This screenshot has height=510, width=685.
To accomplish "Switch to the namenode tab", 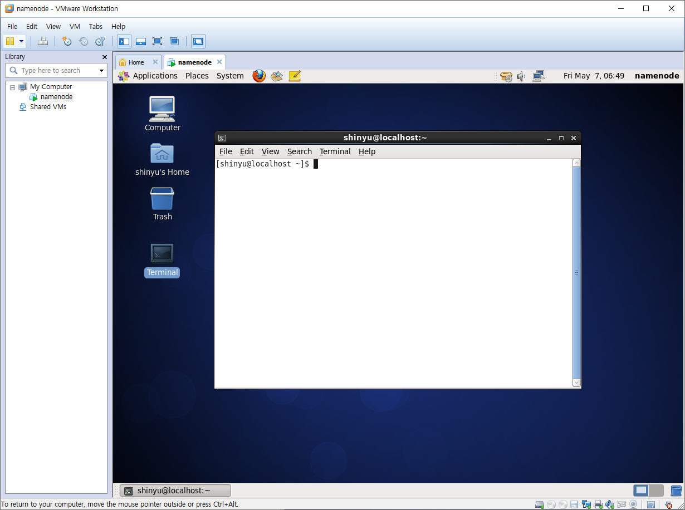I will coord(194,62).
